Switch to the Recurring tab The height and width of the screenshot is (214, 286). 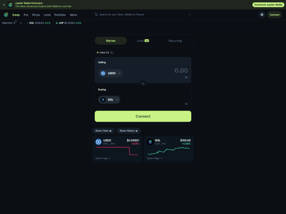[175, 40]
